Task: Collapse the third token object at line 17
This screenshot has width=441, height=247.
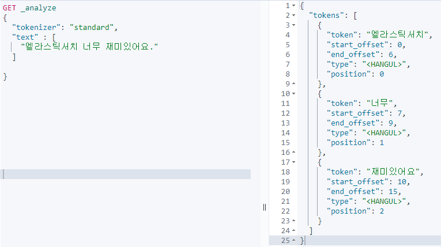Action: (x=293, y=162)
